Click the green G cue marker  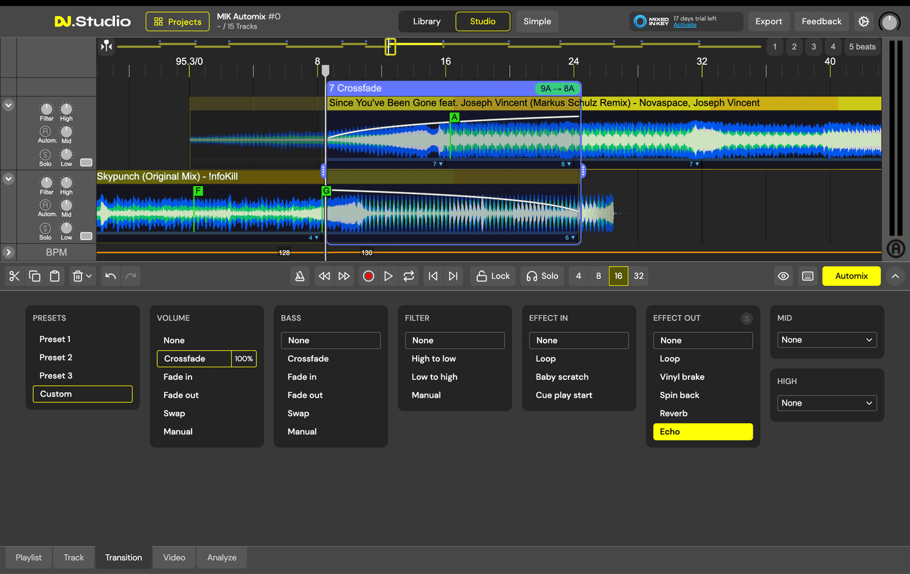pyautogui.click(x=326, y=191)
